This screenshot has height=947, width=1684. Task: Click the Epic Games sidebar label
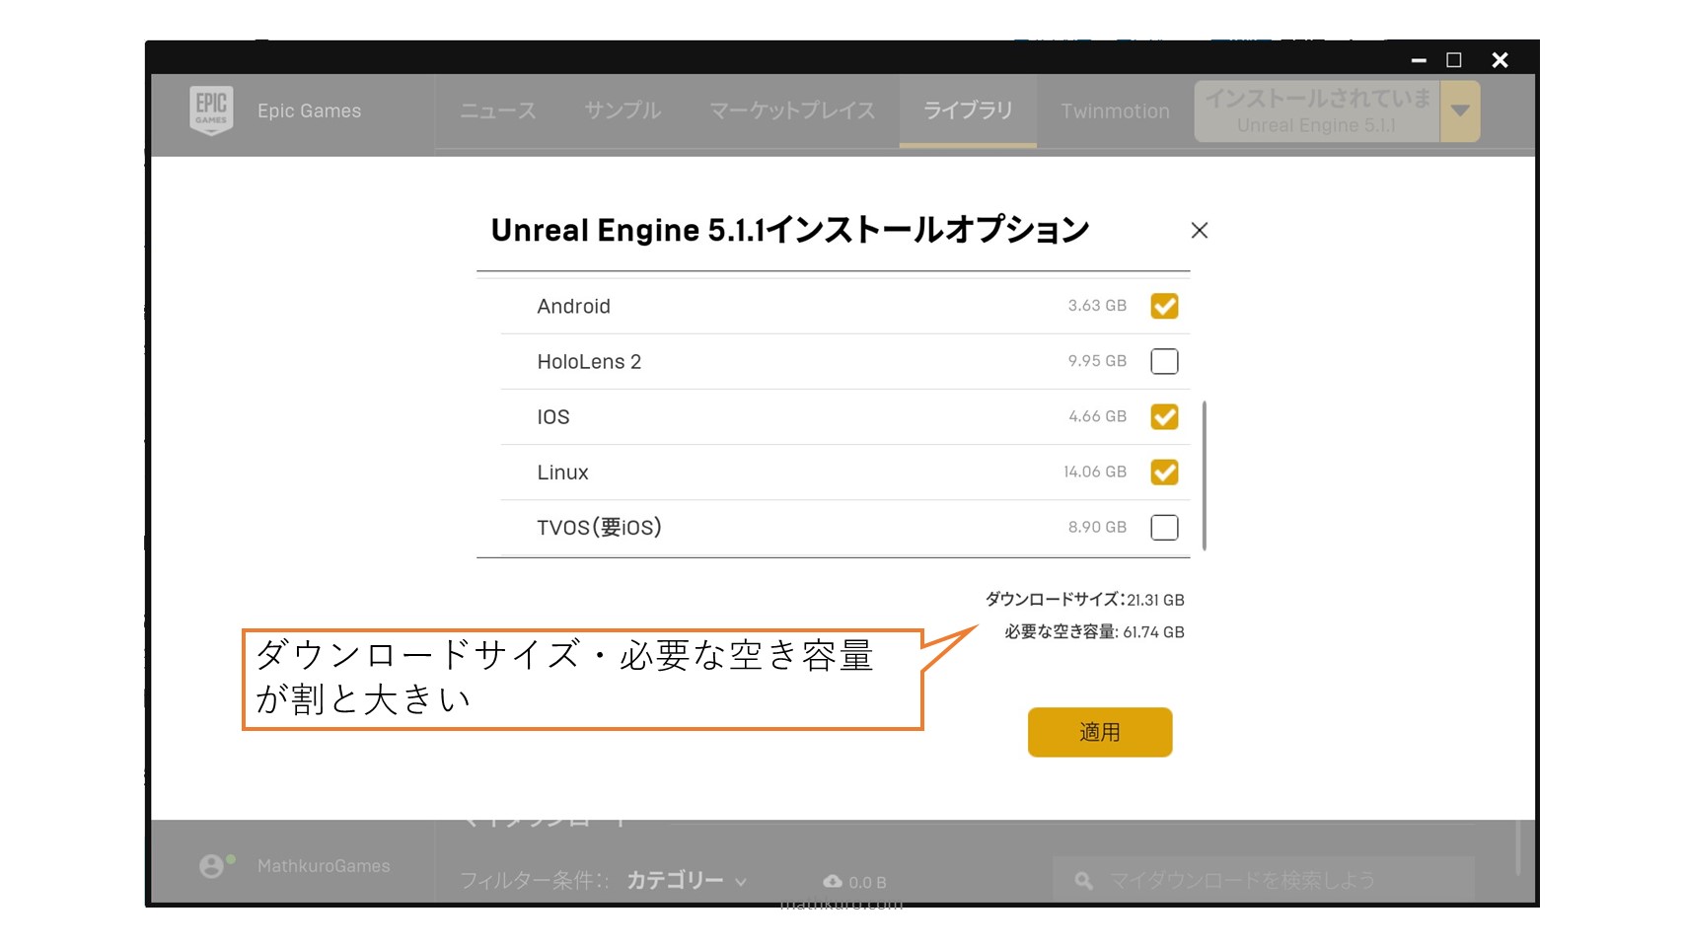[309, 110]
